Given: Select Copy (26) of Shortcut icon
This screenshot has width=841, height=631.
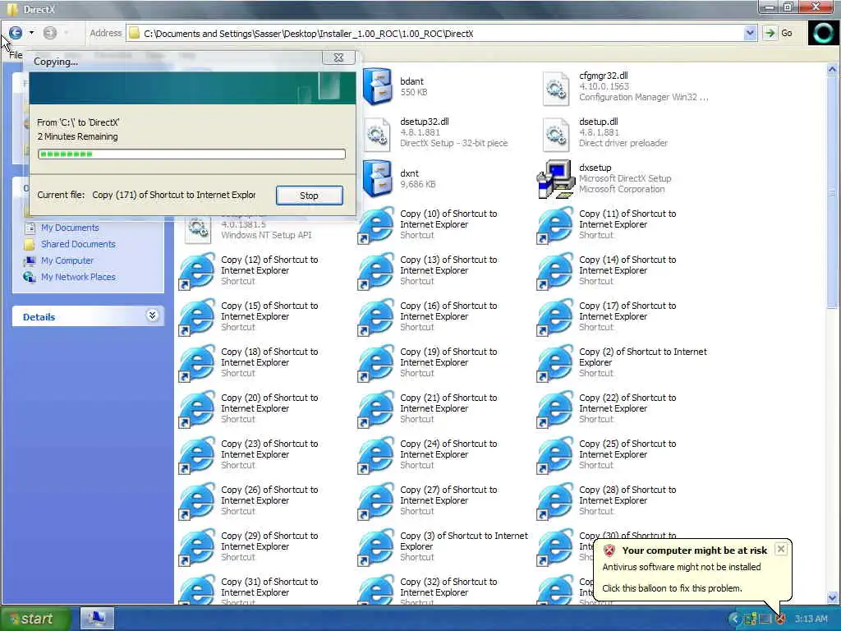Looking at the screenshot, I should click(x=197, y=501).
